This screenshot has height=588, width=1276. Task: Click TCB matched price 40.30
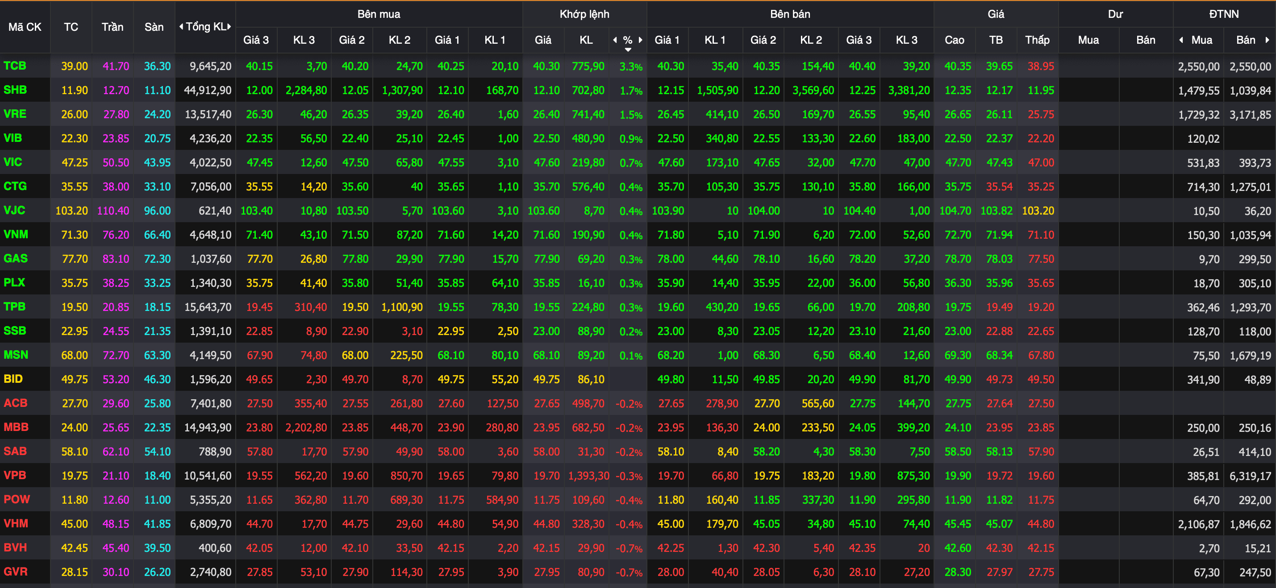(546, 66)
